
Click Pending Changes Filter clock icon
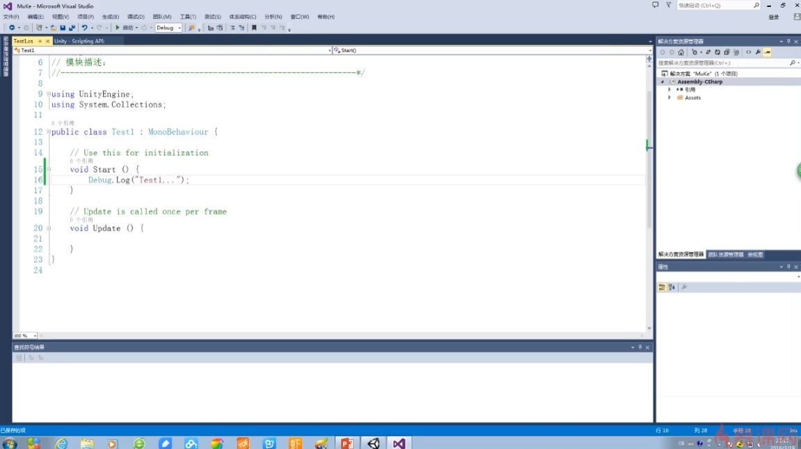click(x=695, y=52)
